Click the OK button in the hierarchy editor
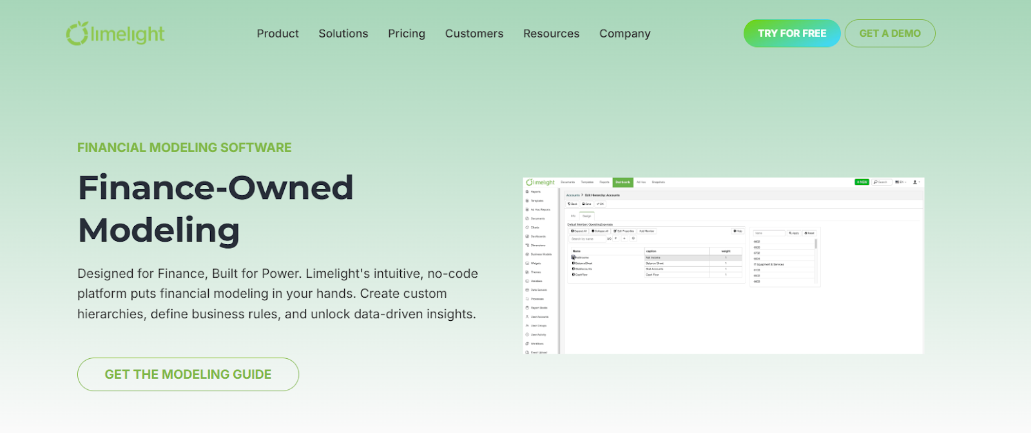The height and width of the screenshot is (433, 1031). (600, 204)
